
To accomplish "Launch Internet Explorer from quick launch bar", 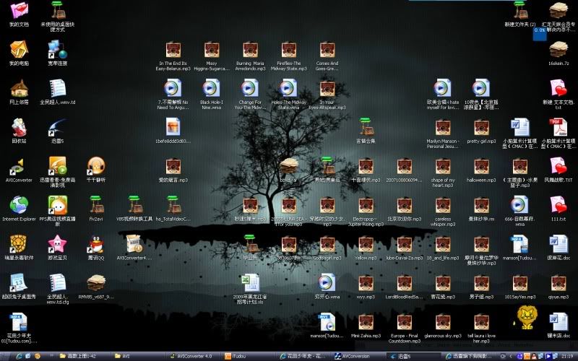I will 20,356.
